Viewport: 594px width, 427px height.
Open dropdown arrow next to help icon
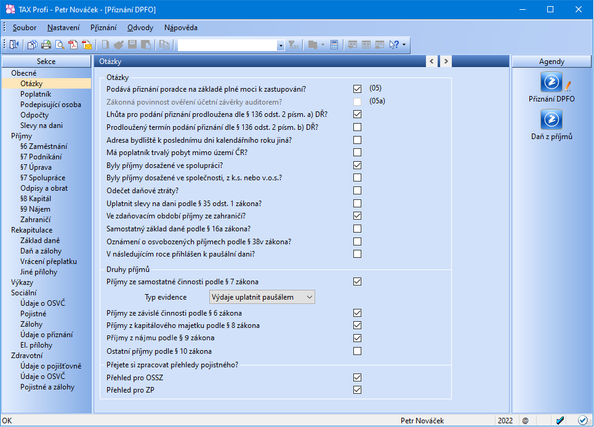tap(404, 45)
